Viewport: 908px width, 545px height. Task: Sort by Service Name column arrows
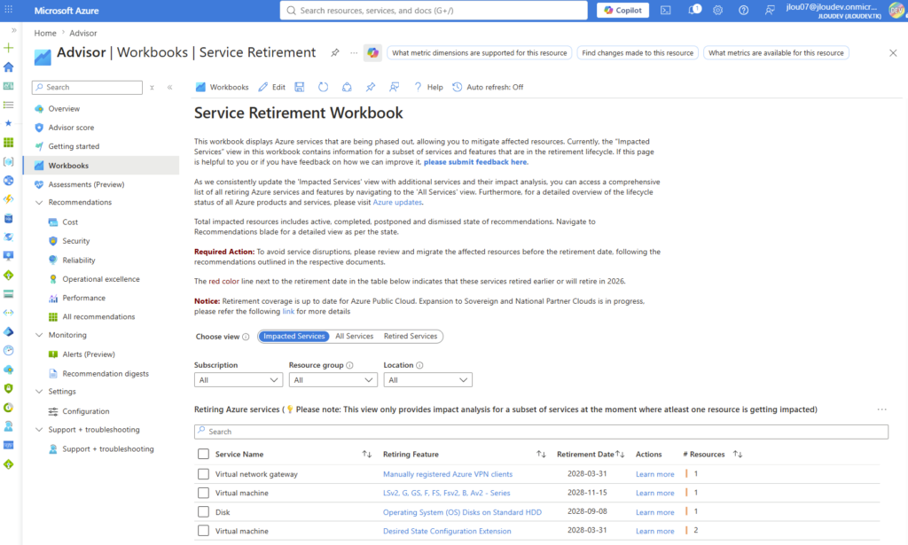tap(367, 454)
